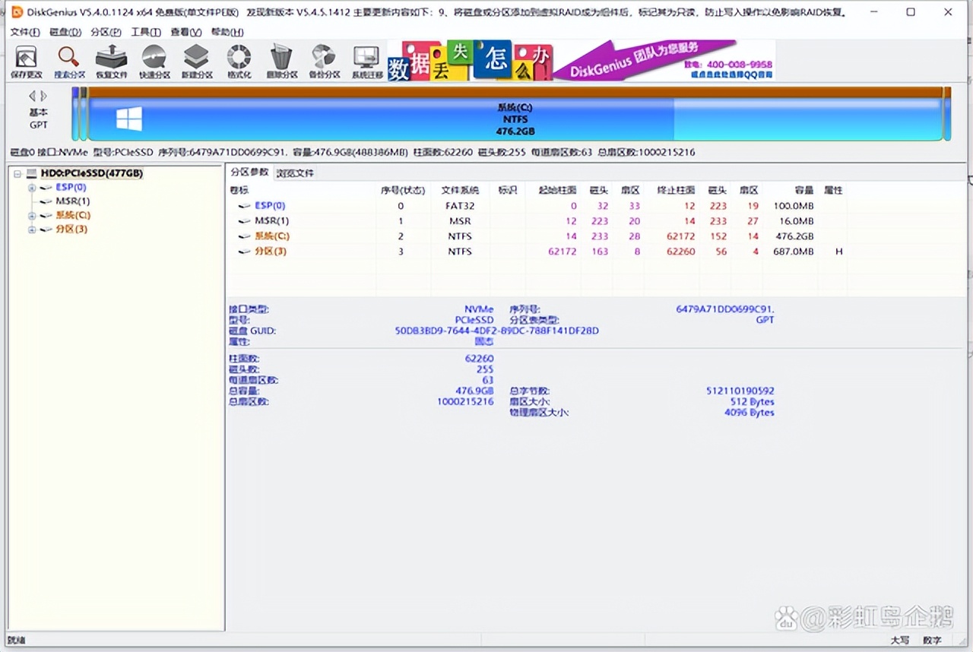Screen dimensions: 973x652
Task: Select the 分区(3) row in partition table
Action: pos(271,252)
